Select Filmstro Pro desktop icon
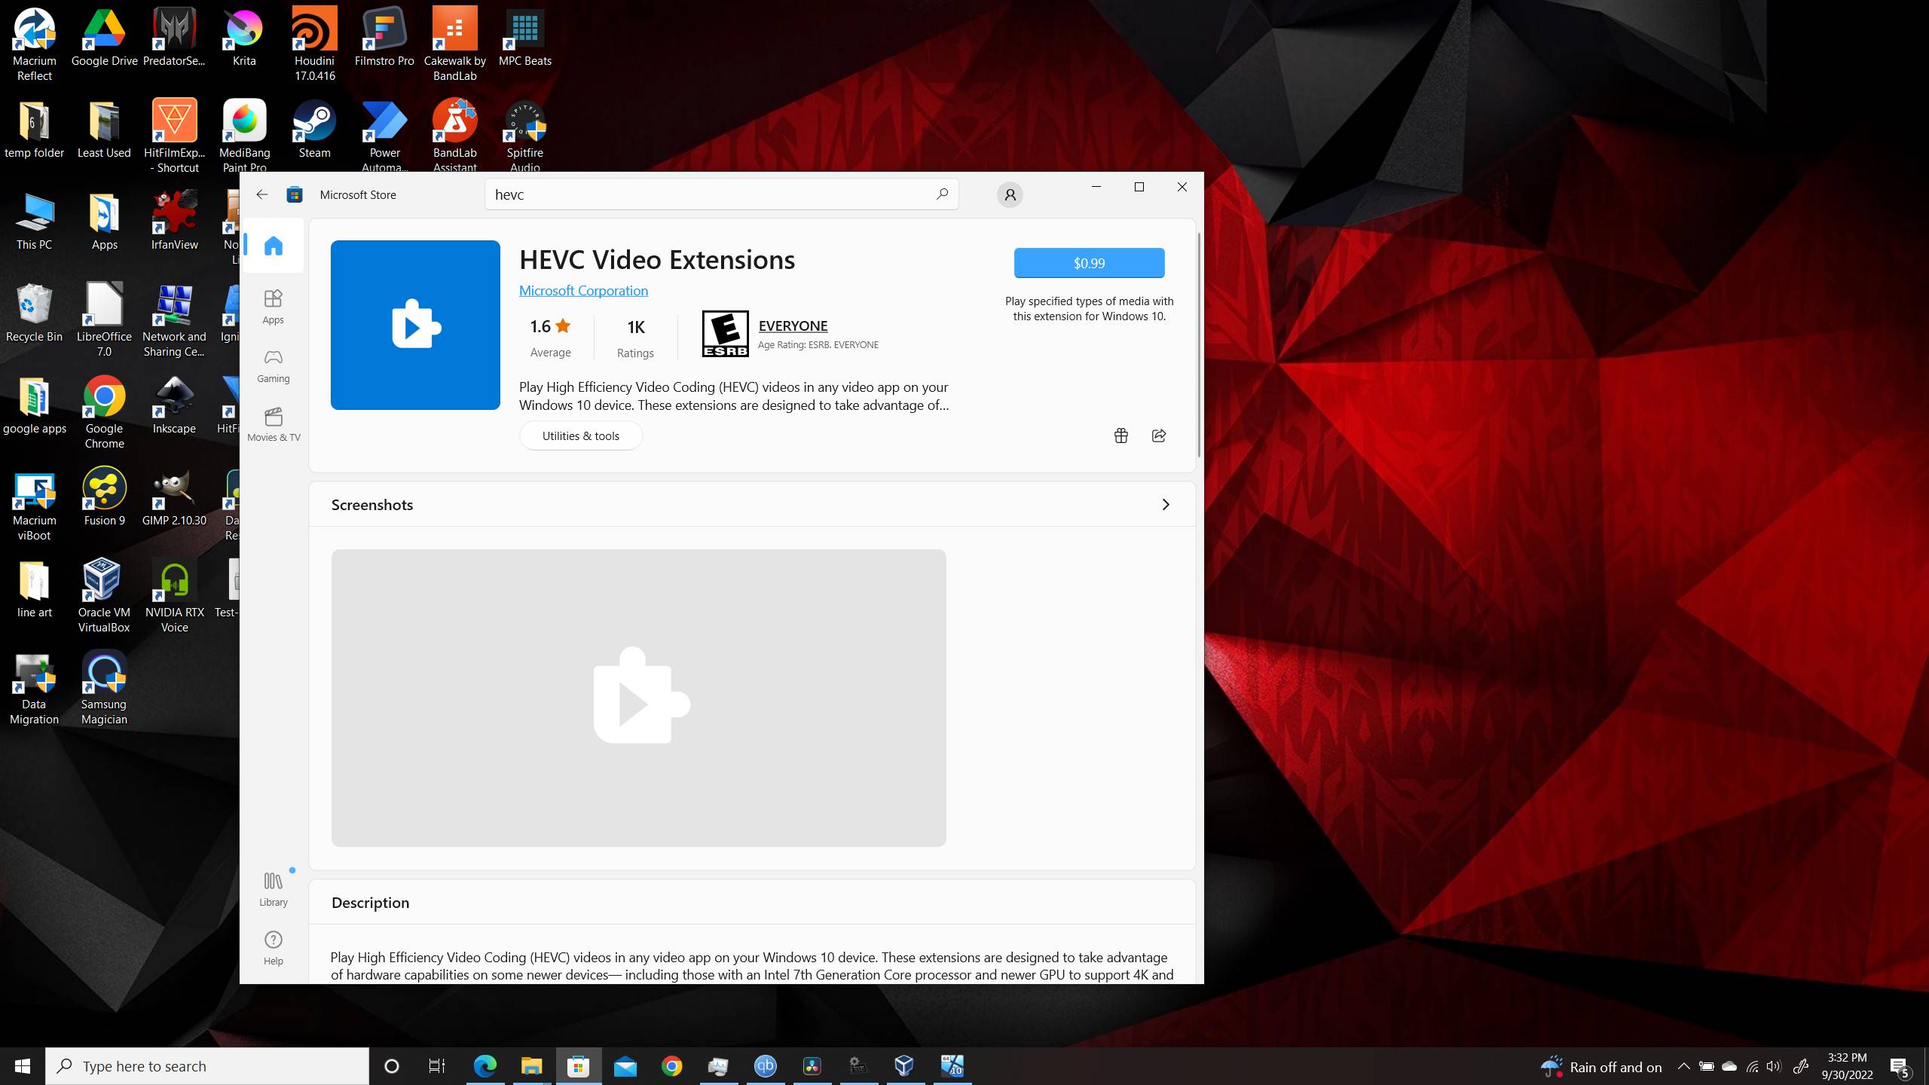The height and width of the screenshot is (1085, 1929). pyautogui.click(x=384, y=38)
